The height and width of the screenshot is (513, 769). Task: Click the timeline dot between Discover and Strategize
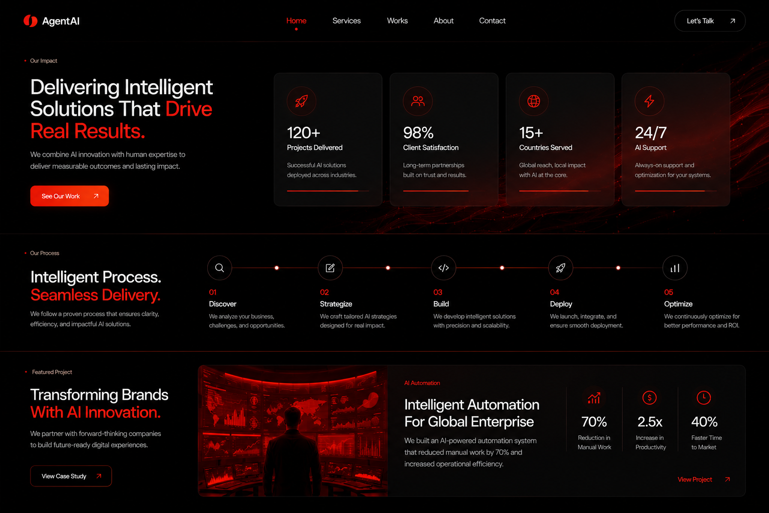coord(276,268)
